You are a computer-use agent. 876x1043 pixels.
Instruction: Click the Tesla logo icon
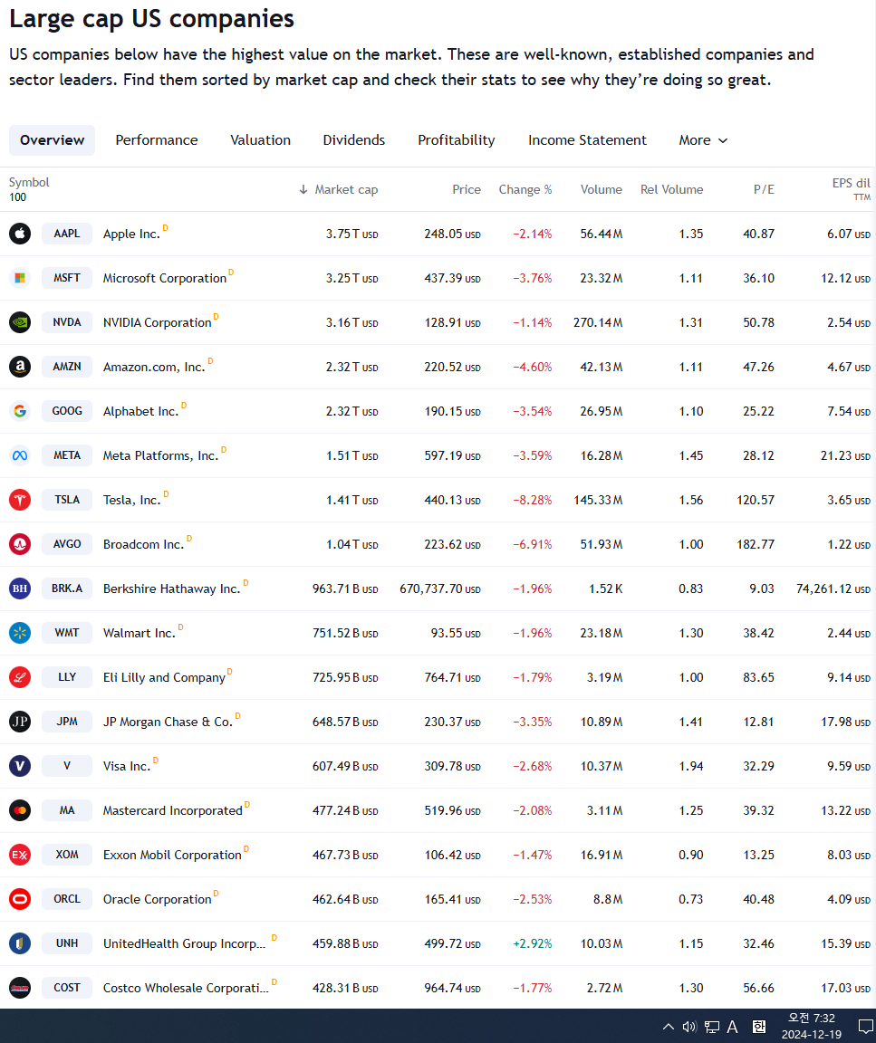pyautogui.click(x=20, y=500)
